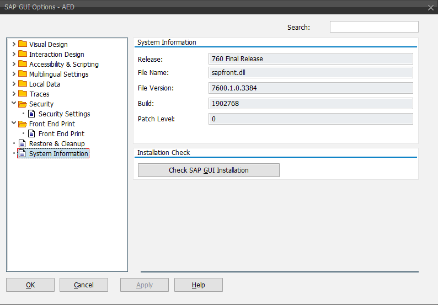Click the System Information document icon
Screen dimensions: 438x305
tap(22, 153)
